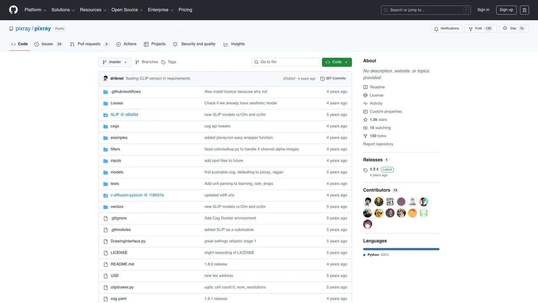Click the book icon next to Readme
Image resolution: width=538 pixels, height=303 pixels.
tap(366, 87)
